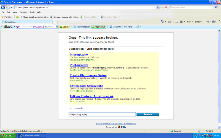This screenshot has height=138, width=221.
Task: Click the Print printer icon
Action: tap(181, 22)
